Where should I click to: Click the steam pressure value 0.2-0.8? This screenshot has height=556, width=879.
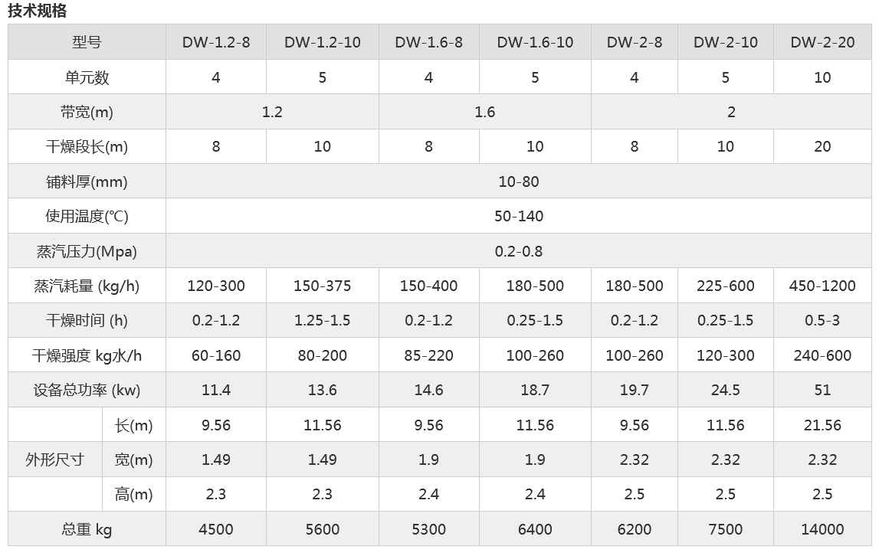click(519, 251)
